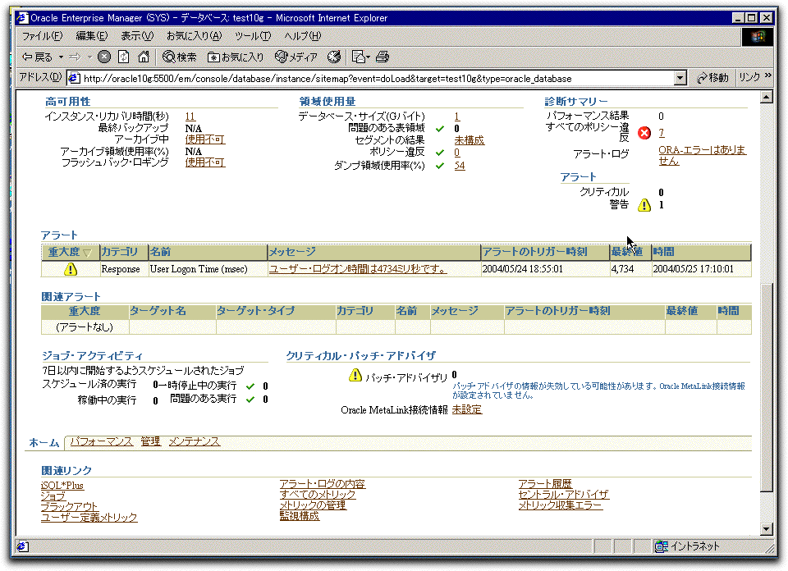Click the Windows logo throbber icon
Screen dimensions: 788x571
pos(758,37)
